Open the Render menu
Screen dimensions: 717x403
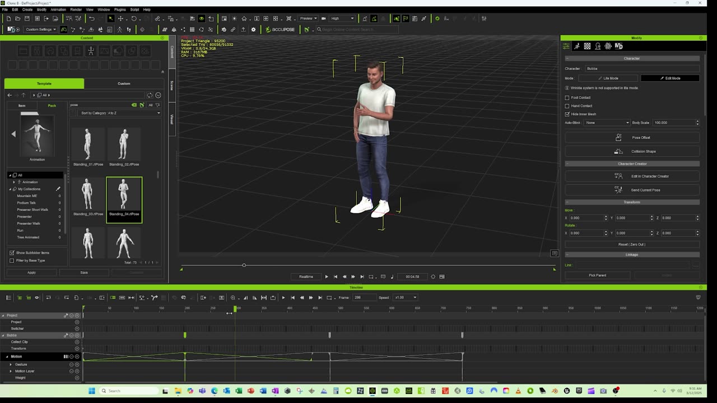coord(76,10)
